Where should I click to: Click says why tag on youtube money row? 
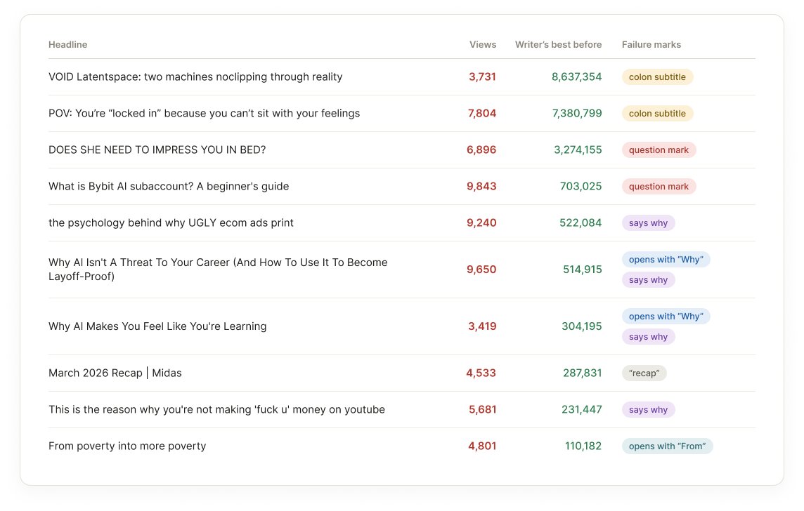(x=648, y=410)
